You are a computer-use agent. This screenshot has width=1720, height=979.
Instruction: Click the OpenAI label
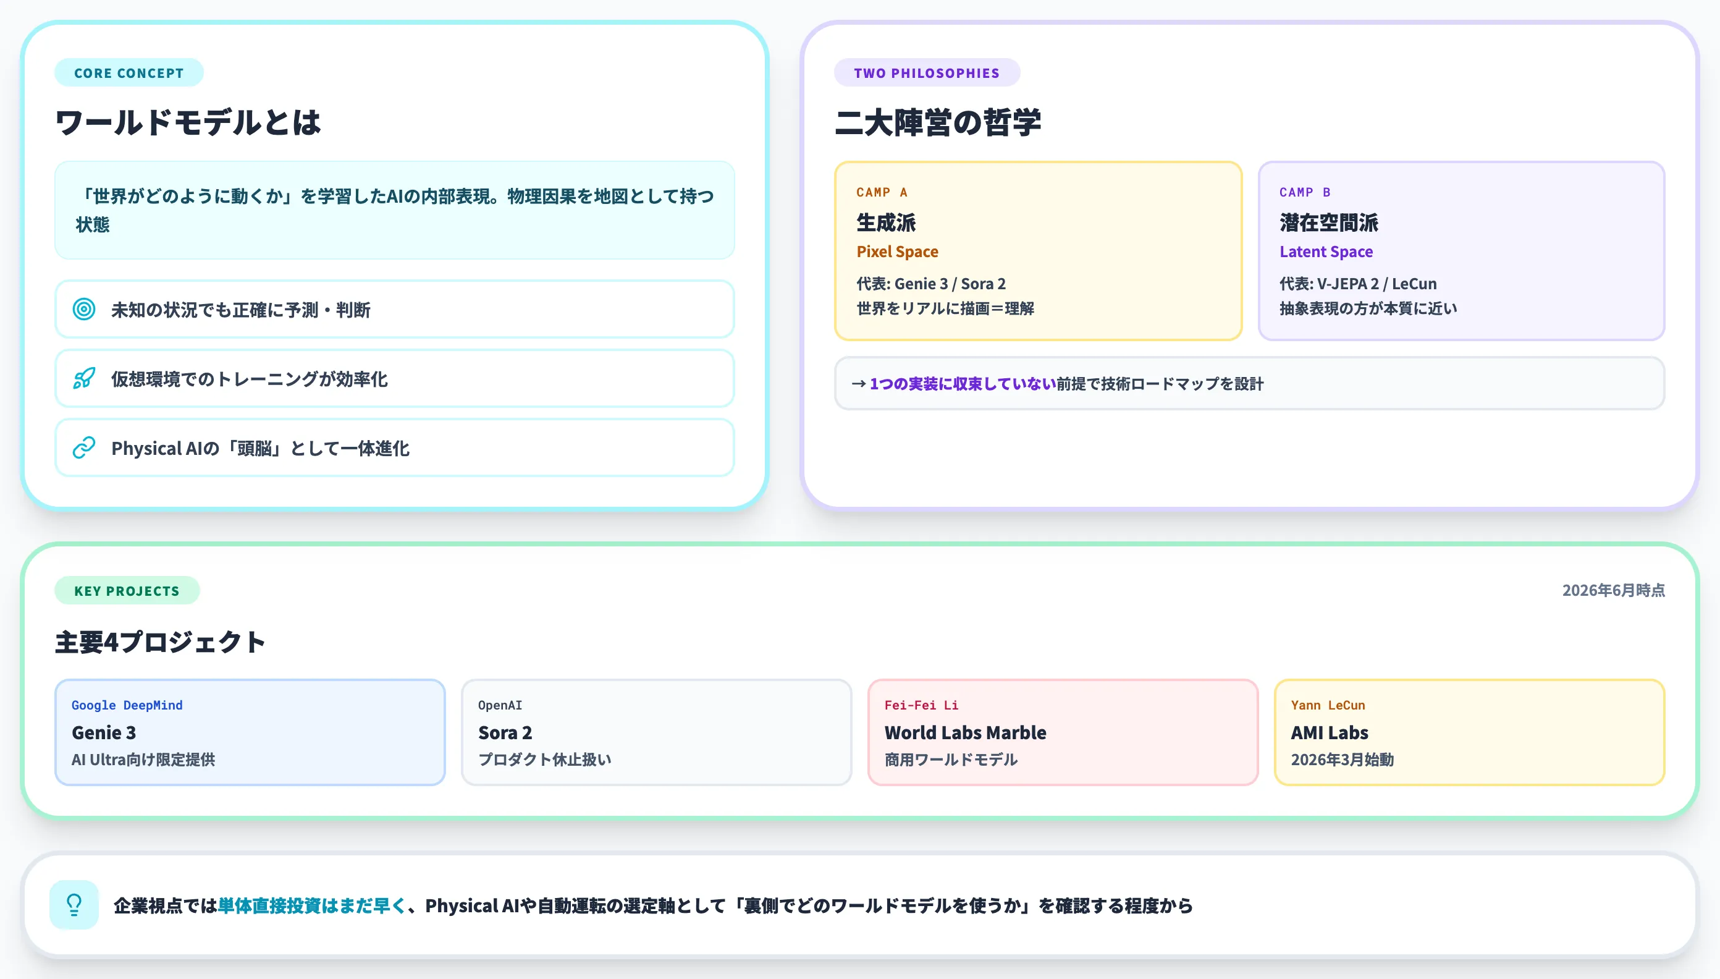[x=500, y=705]
